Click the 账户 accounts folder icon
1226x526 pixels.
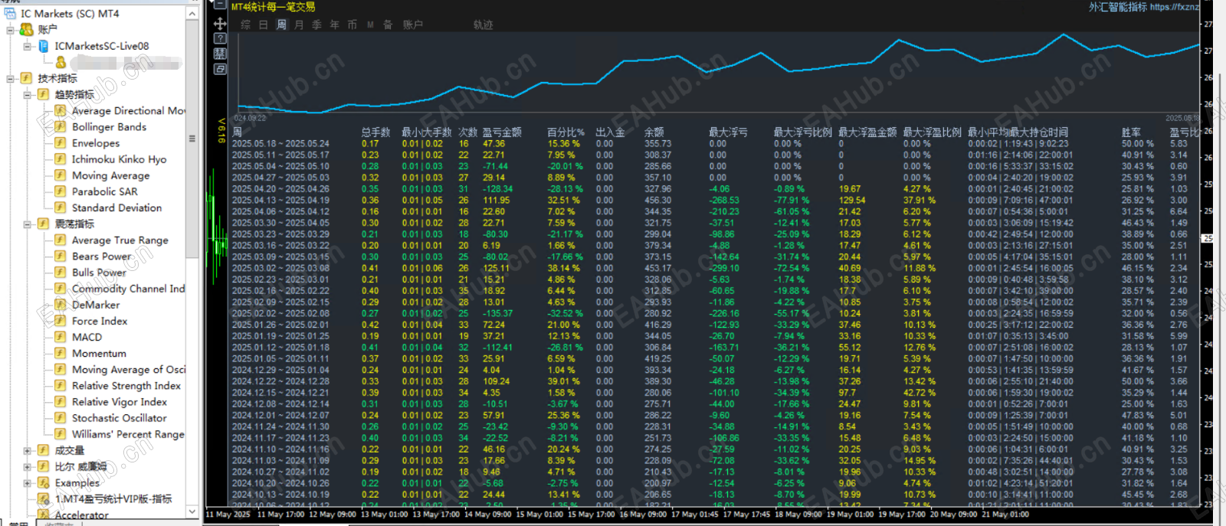tap(27, 29)
